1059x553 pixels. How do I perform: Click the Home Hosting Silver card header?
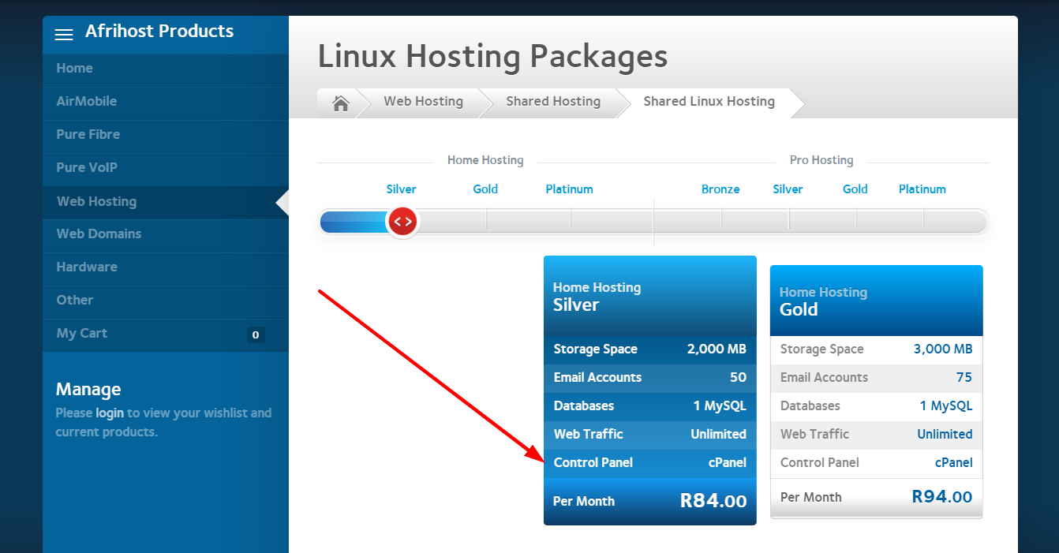[x=650, y=296]
